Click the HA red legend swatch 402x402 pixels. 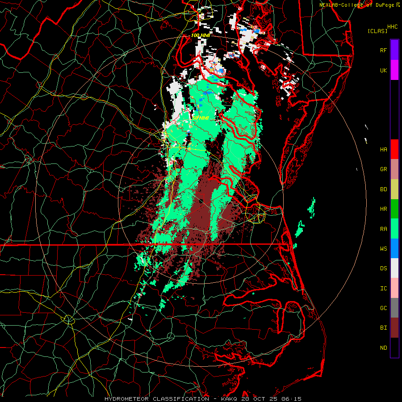click(x=394, y=149)
